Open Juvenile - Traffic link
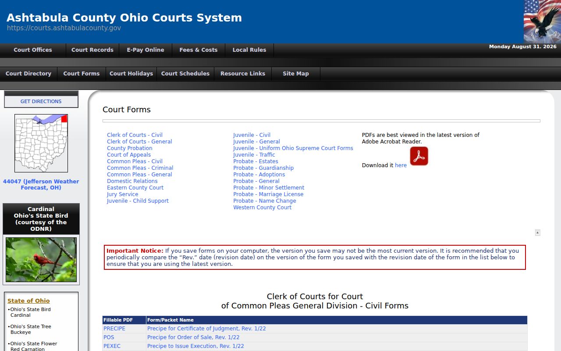The width and height of the screenshot is (561, 351). (254, 155)
